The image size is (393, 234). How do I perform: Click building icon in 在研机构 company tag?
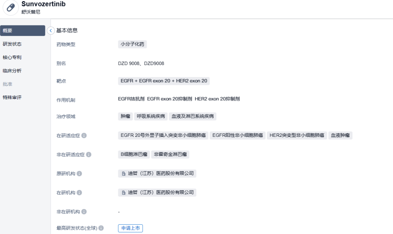pyautogui.click(x=124, y=193)
